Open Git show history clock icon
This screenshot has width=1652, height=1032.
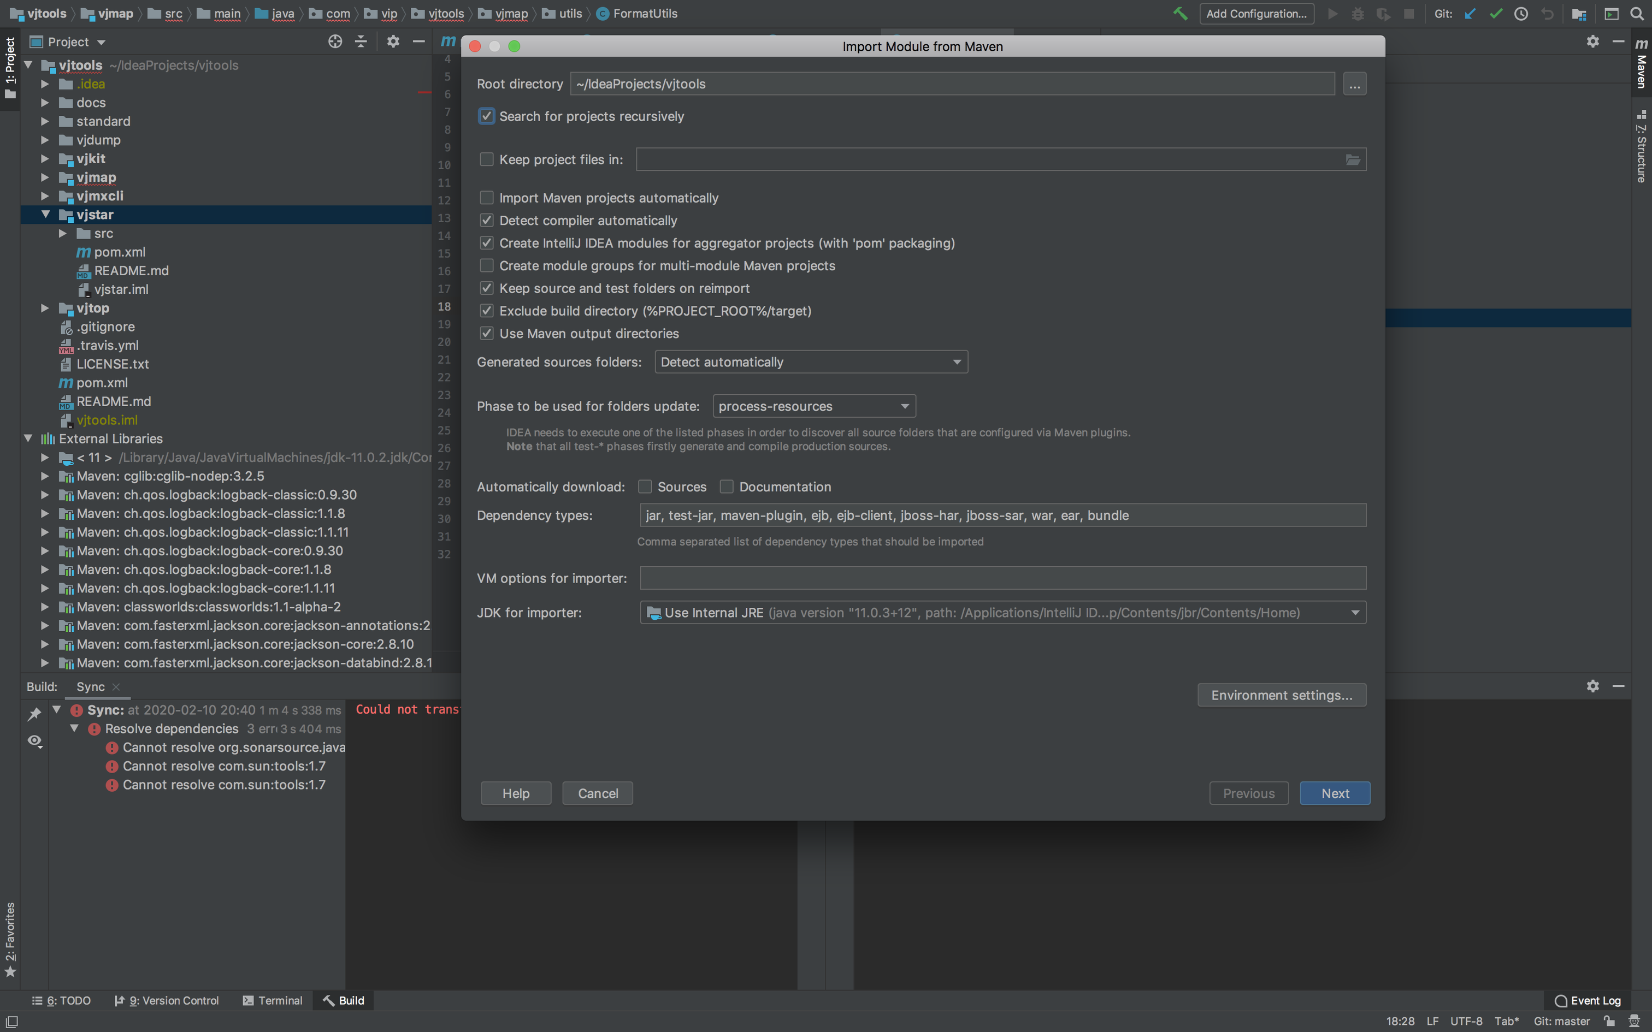point(1521,14)
